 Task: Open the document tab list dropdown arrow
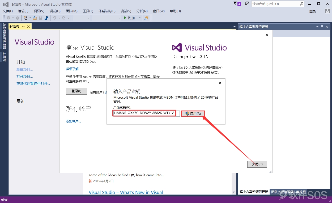pyautogui.click(x=234, y=27)
